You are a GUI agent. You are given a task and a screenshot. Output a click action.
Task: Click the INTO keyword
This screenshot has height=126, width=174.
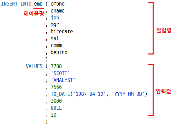26,4
